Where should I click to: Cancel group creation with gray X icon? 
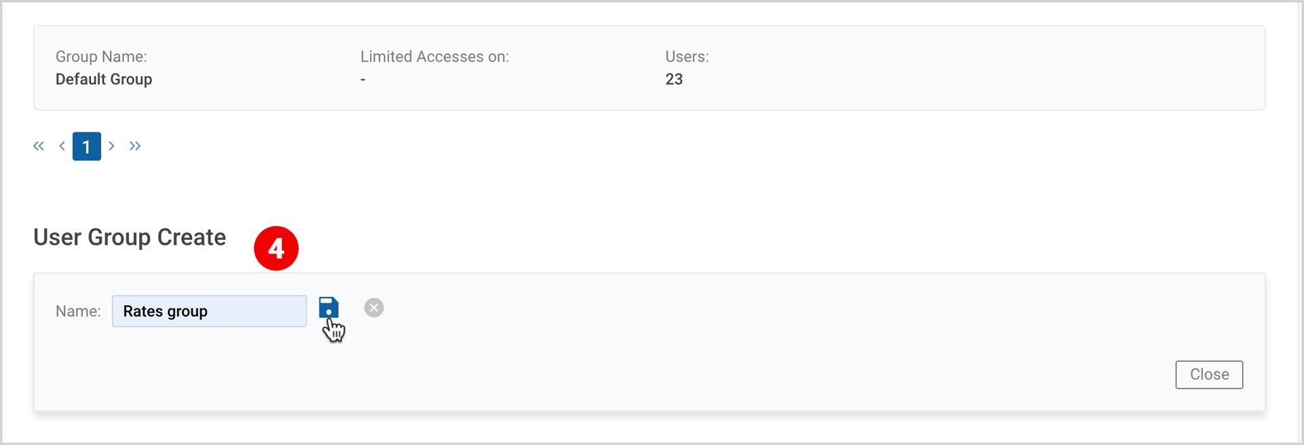click(x=374, y=308)
